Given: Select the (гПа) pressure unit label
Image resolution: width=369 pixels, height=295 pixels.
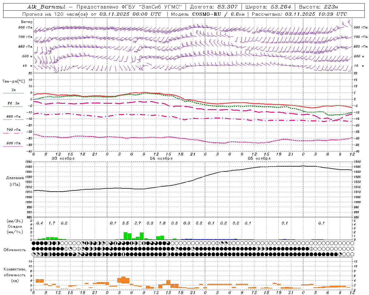Looking at the screenshot, I should [x=15, y=185].
